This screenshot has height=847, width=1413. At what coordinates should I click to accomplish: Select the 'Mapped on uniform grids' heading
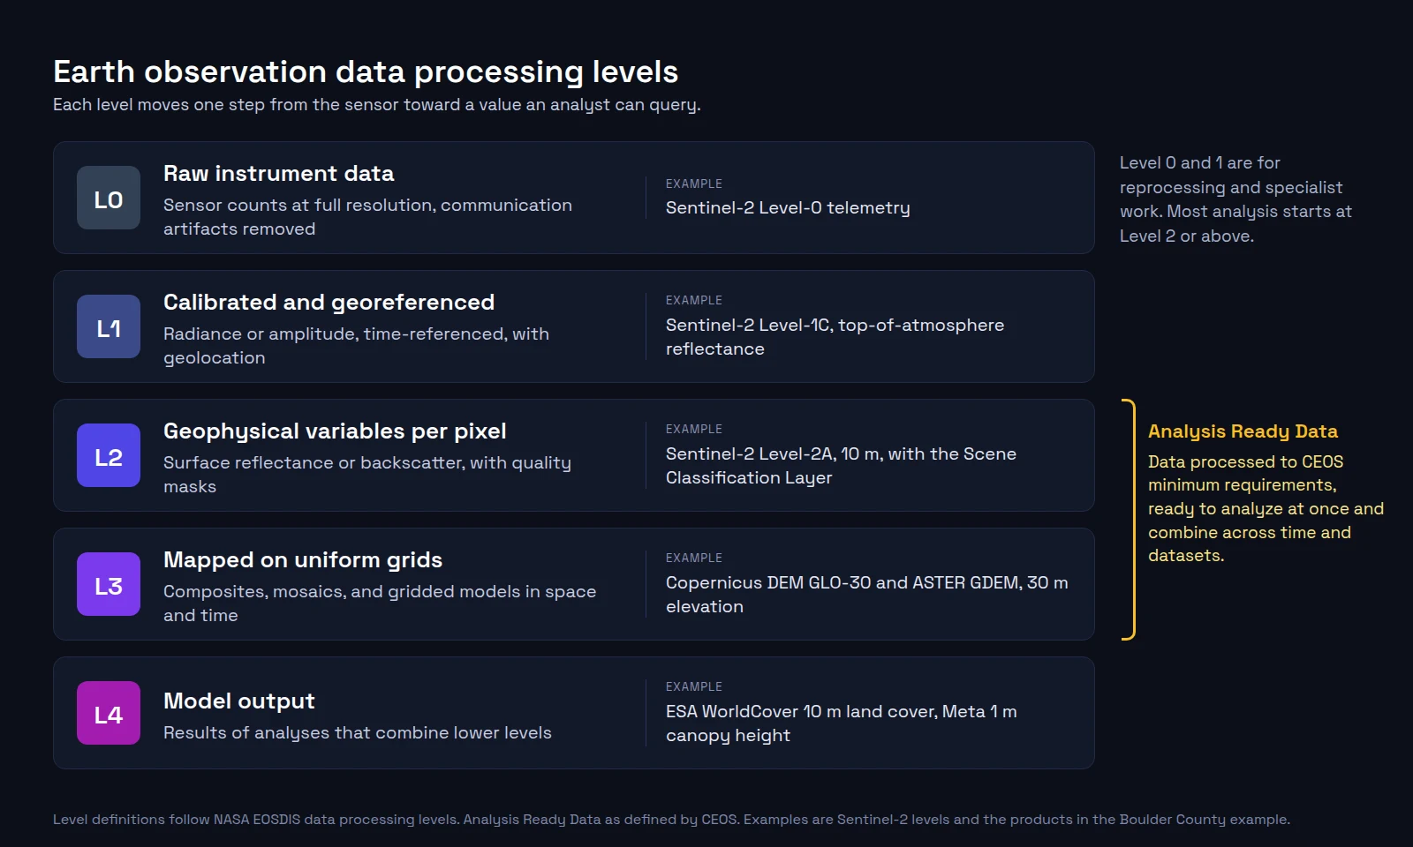[x=303, y=560]
